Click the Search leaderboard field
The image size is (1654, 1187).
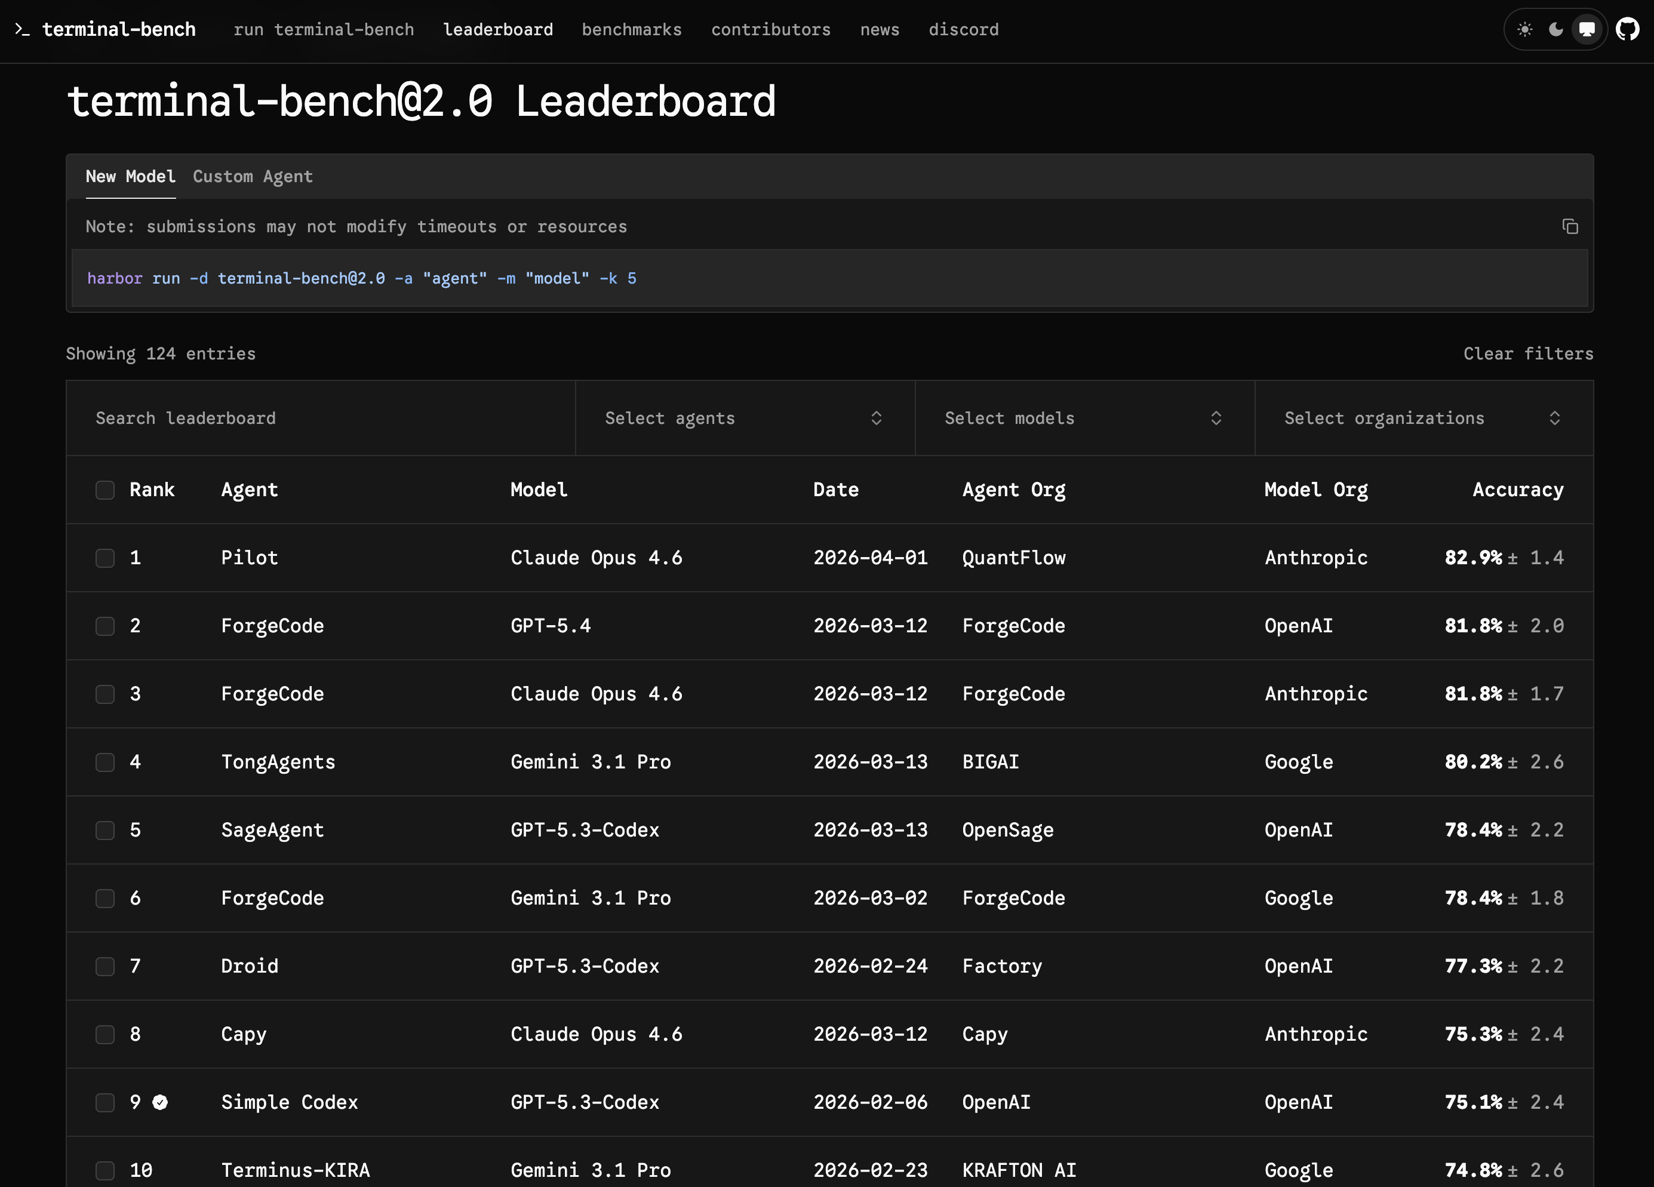coord(321,418)
